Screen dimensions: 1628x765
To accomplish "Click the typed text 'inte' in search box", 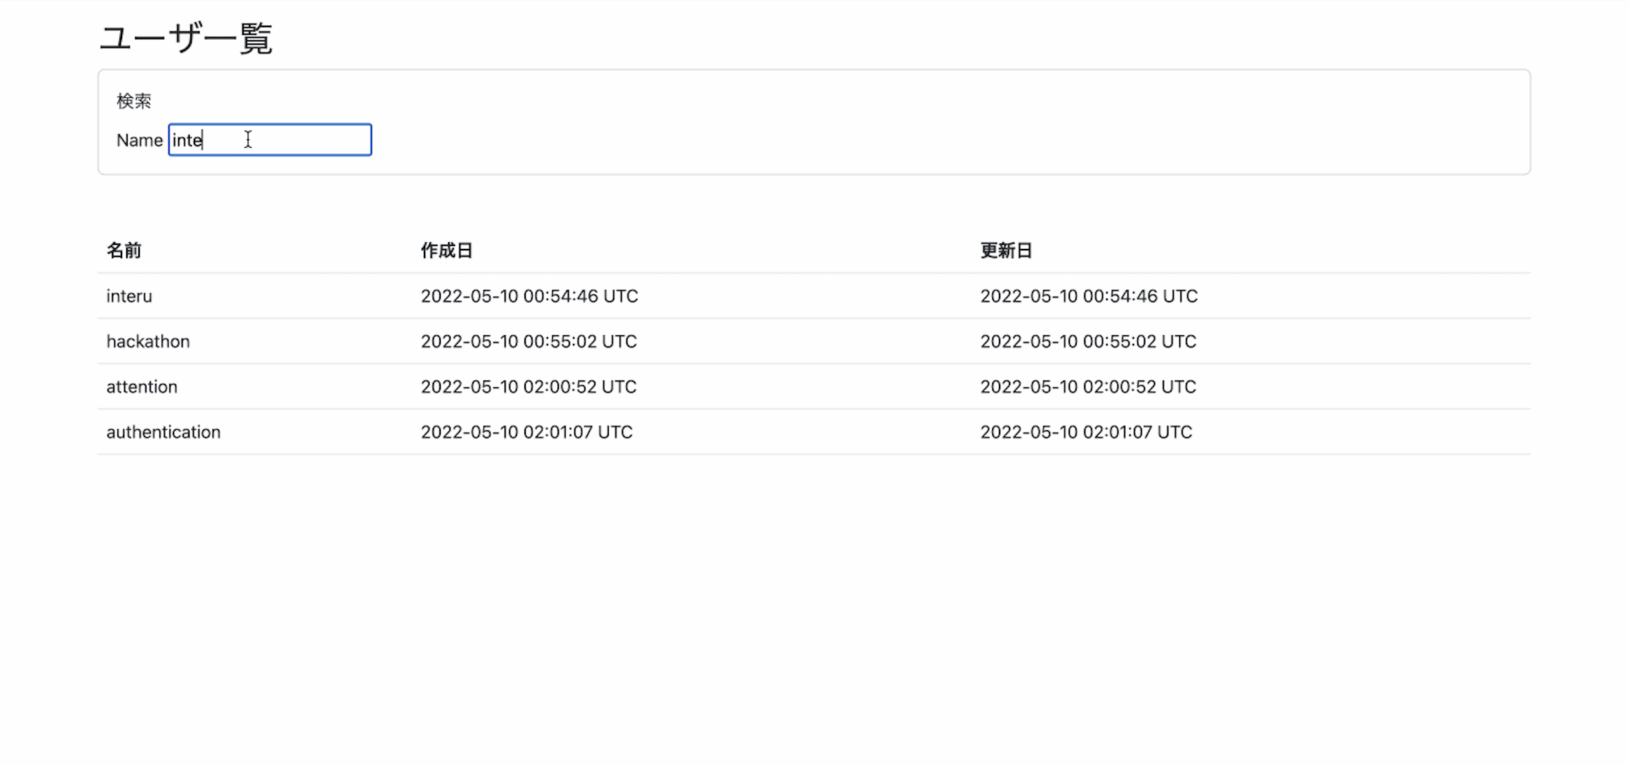I will [187, 140].
